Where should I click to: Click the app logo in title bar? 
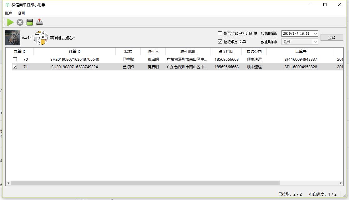coord(7,5)
